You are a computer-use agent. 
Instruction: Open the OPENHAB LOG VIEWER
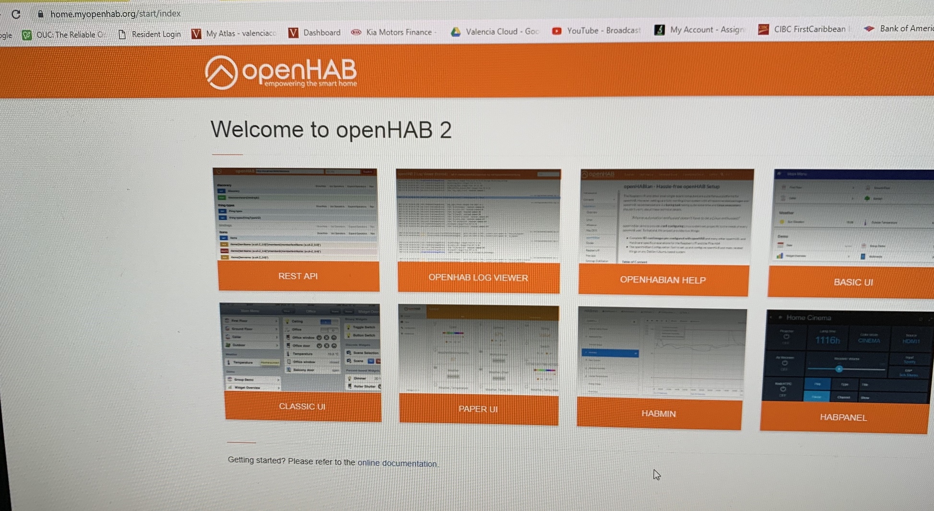point(478,278)
